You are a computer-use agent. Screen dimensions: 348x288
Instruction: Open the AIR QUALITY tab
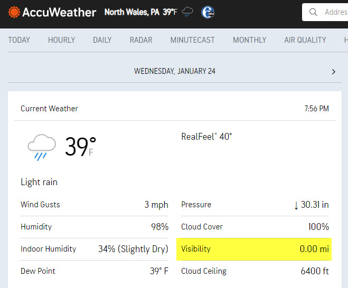pyautogui.click(x=305, y=40)
